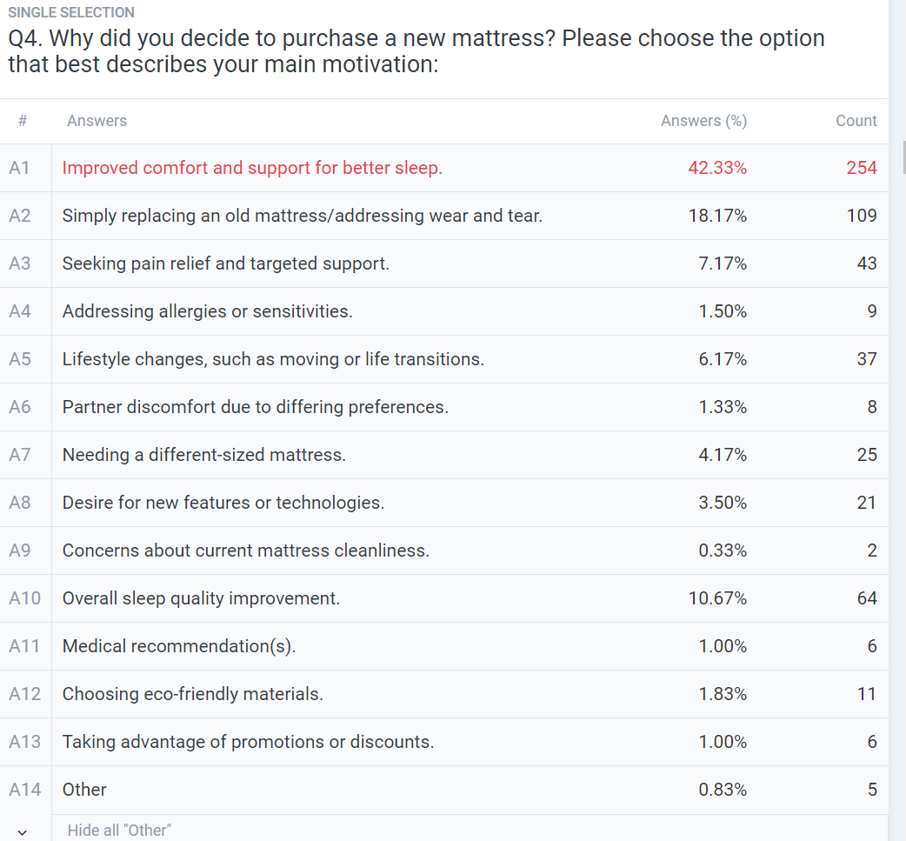906x841 pixels.
Task: Click the Hide all "Other" link
Action: tap(119, 831)
